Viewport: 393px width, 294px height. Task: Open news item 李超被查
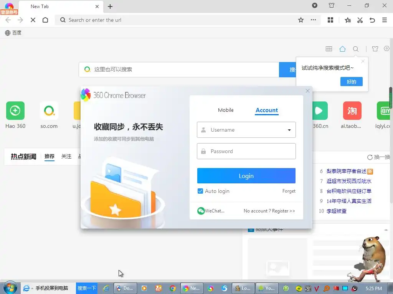pos(336,211)
